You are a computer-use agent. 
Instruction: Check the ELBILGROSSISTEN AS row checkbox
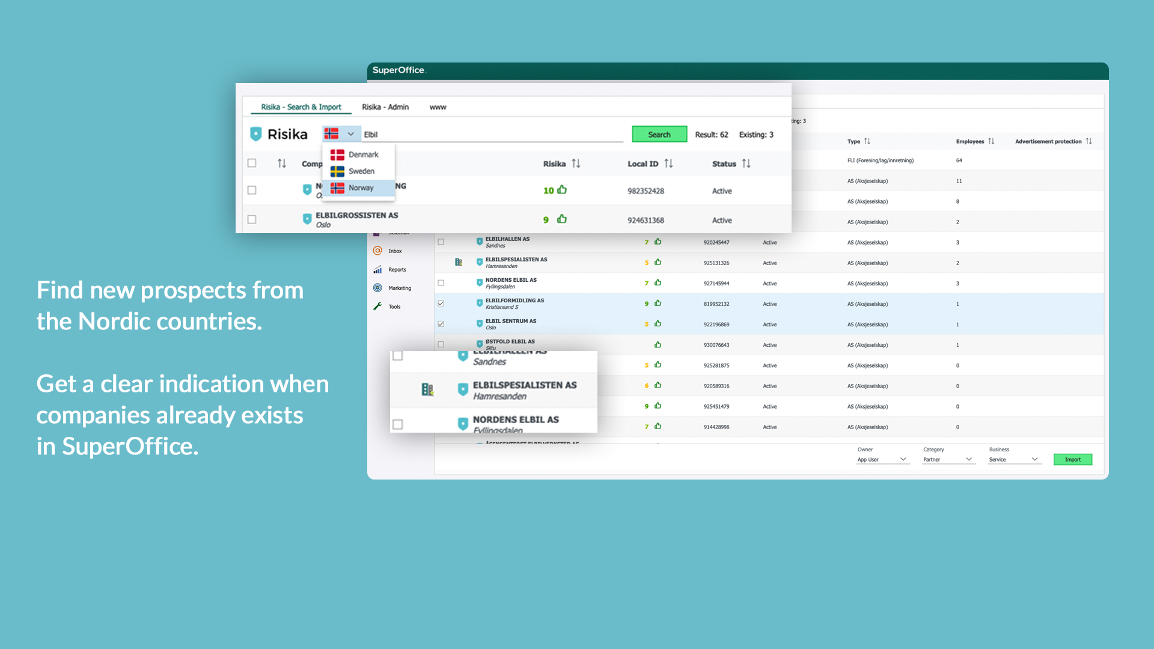(x=252, y=219)
